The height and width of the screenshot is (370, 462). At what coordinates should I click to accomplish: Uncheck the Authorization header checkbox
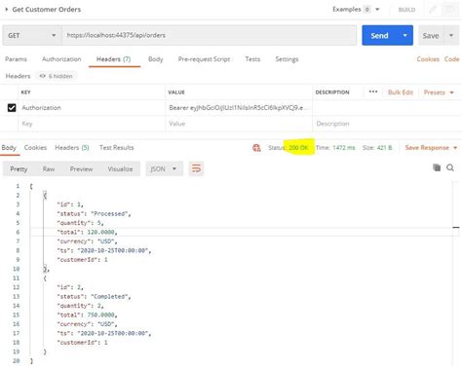[x=12, y=108]
